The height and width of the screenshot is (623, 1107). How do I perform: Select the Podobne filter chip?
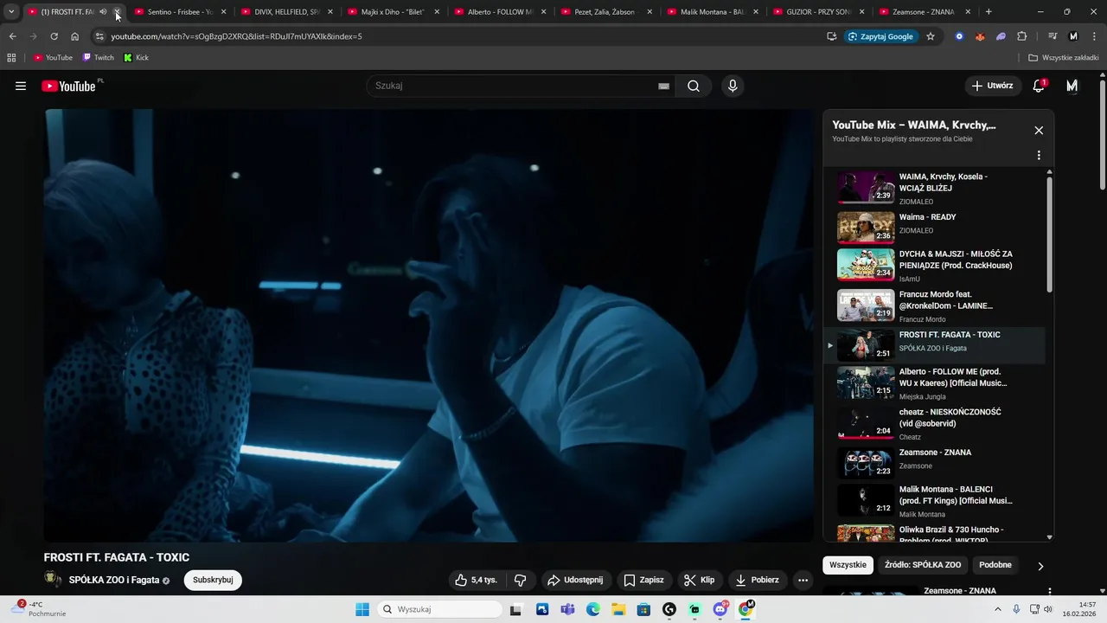[x=995, y=565]
